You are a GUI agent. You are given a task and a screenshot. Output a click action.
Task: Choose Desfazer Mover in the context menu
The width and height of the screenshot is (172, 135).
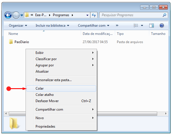[x=61, y=101]
